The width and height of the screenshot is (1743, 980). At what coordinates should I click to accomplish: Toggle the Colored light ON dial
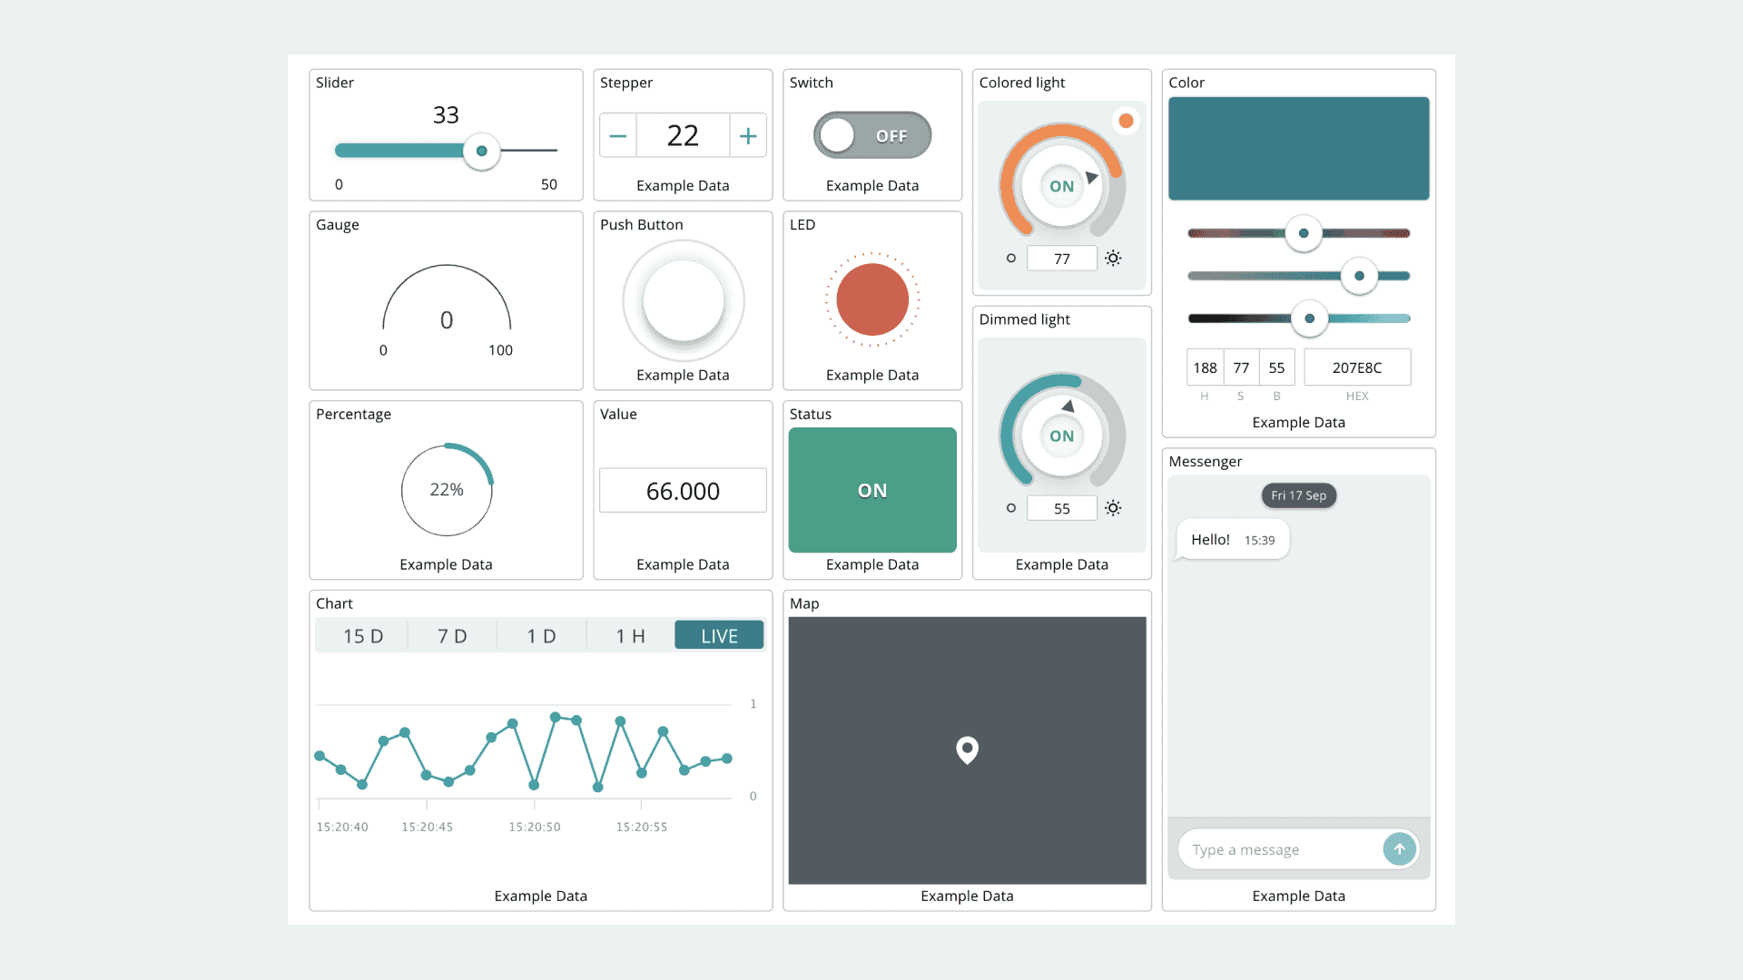pos(1061,186)
